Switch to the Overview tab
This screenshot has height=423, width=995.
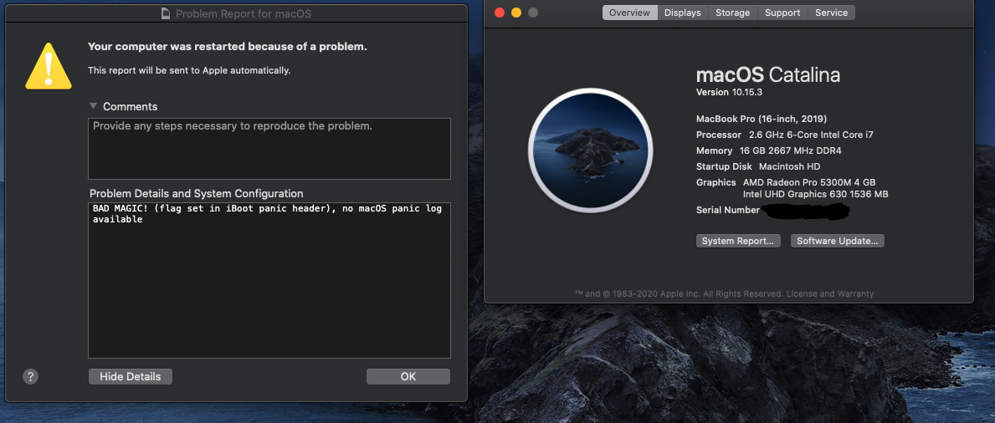coord(629,13)
